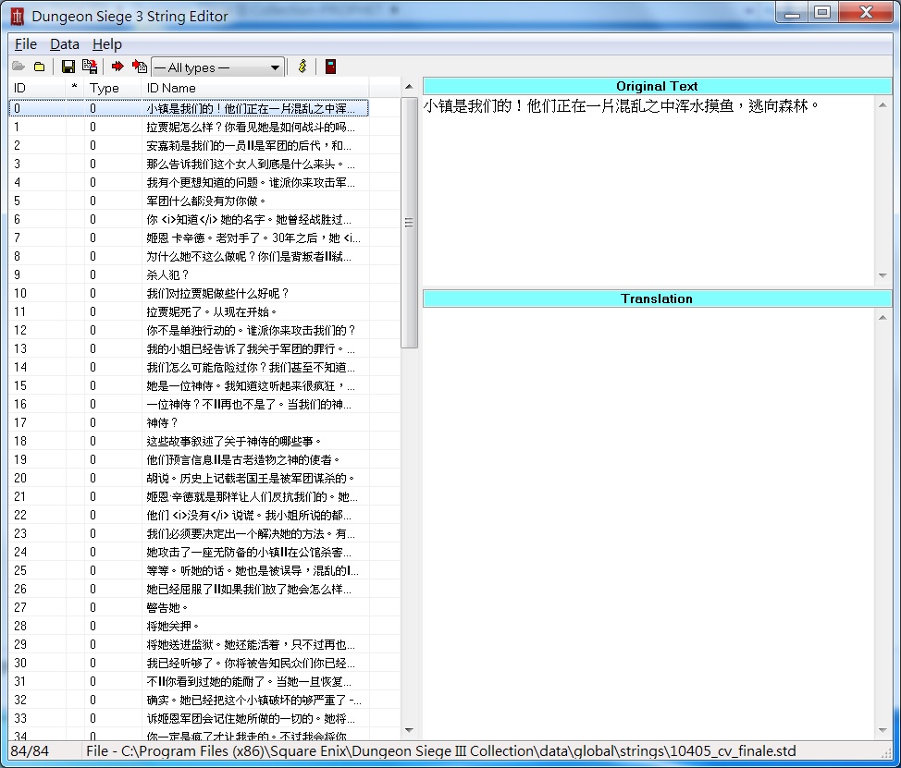Viewport: 901px width, 768px height.
Task: Click the red arrow with document icon
Action: (139, 67)
